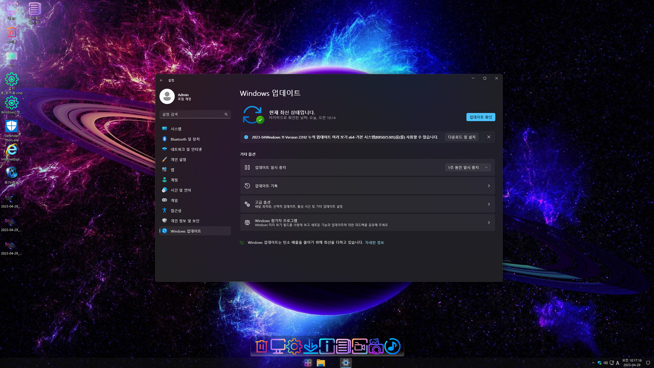Click the search magnifier in settings search
654x368 pixels.
click(226, 114)
